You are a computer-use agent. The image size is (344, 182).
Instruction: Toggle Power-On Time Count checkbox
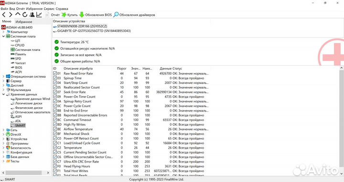(55, 97)
